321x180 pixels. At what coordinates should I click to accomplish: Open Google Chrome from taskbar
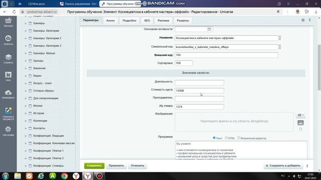pyautogui.click(x=64, y=176)
